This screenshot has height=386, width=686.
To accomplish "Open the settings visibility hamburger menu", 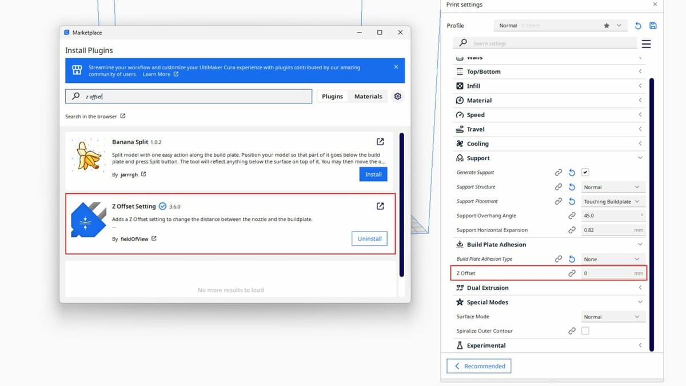I will coord(646,44).
